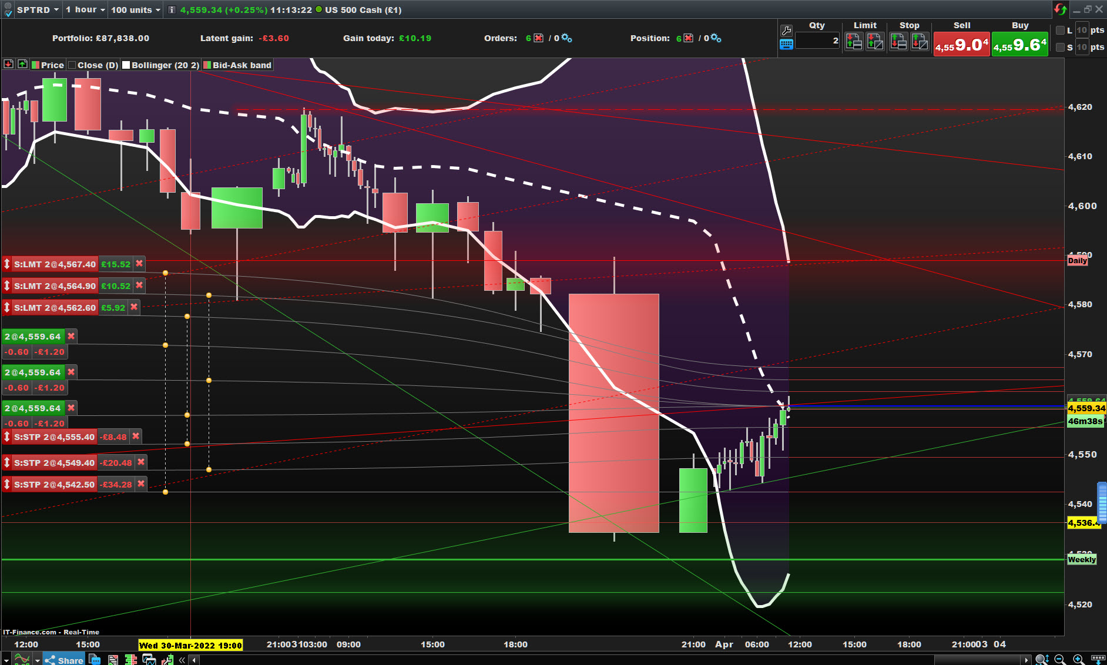
Task: Open the indicators wave icon
Action: [22, 660]
